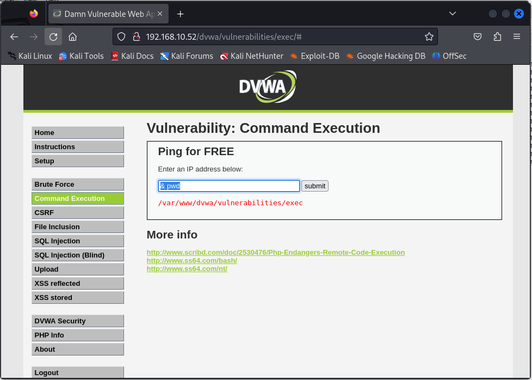Open the Setup menu item

click(78, 161)
